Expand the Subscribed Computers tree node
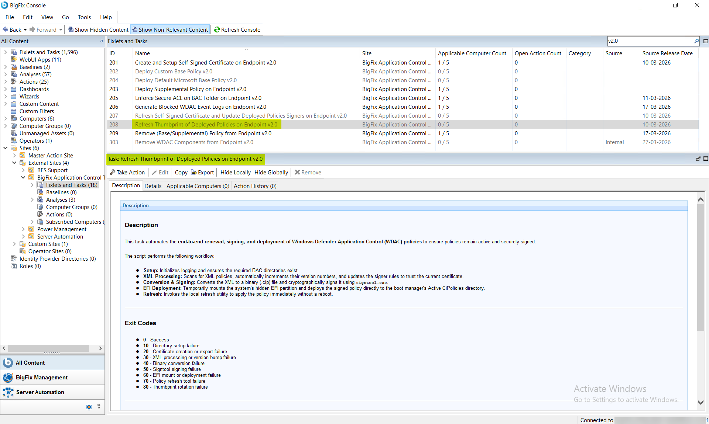This screenshot has height=424, width=709. coord(32,222)
